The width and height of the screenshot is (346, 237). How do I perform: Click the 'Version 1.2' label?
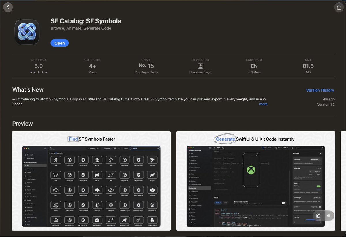point(326,104)
